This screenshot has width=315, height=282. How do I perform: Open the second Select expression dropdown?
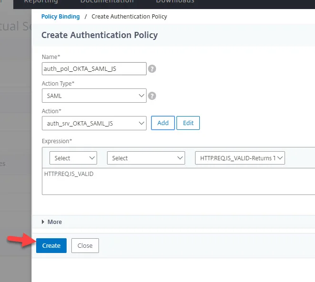146,158
